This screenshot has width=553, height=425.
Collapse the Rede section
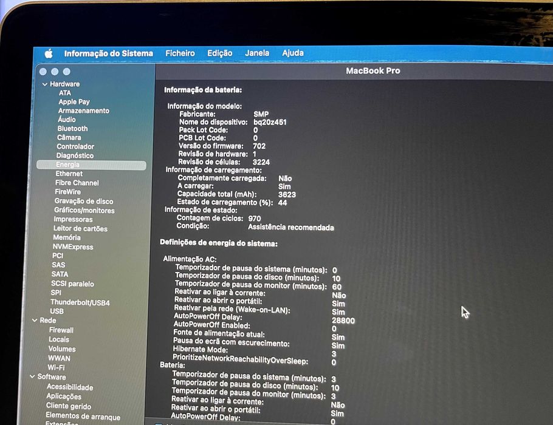(x=35, y=321)
